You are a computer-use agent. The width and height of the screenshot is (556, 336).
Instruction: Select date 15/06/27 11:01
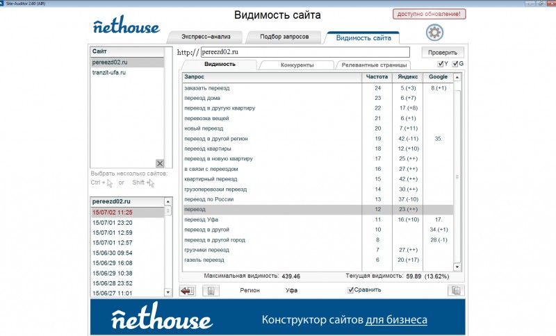coord(128,293)
